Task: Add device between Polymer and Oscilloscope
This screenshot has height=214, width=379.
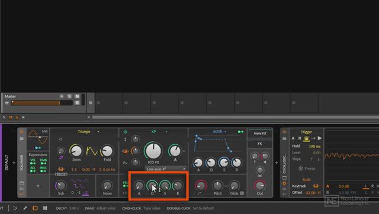Action: click(277, 163)
